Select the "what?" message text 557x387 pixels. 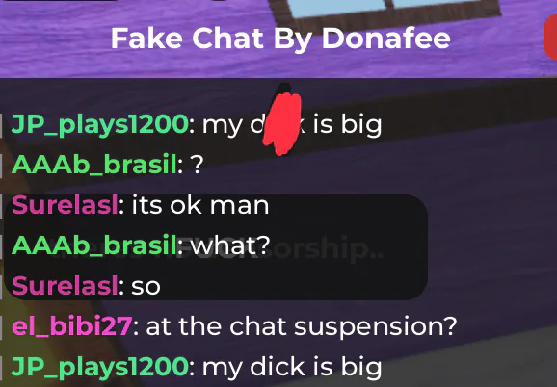pos(230,245)
